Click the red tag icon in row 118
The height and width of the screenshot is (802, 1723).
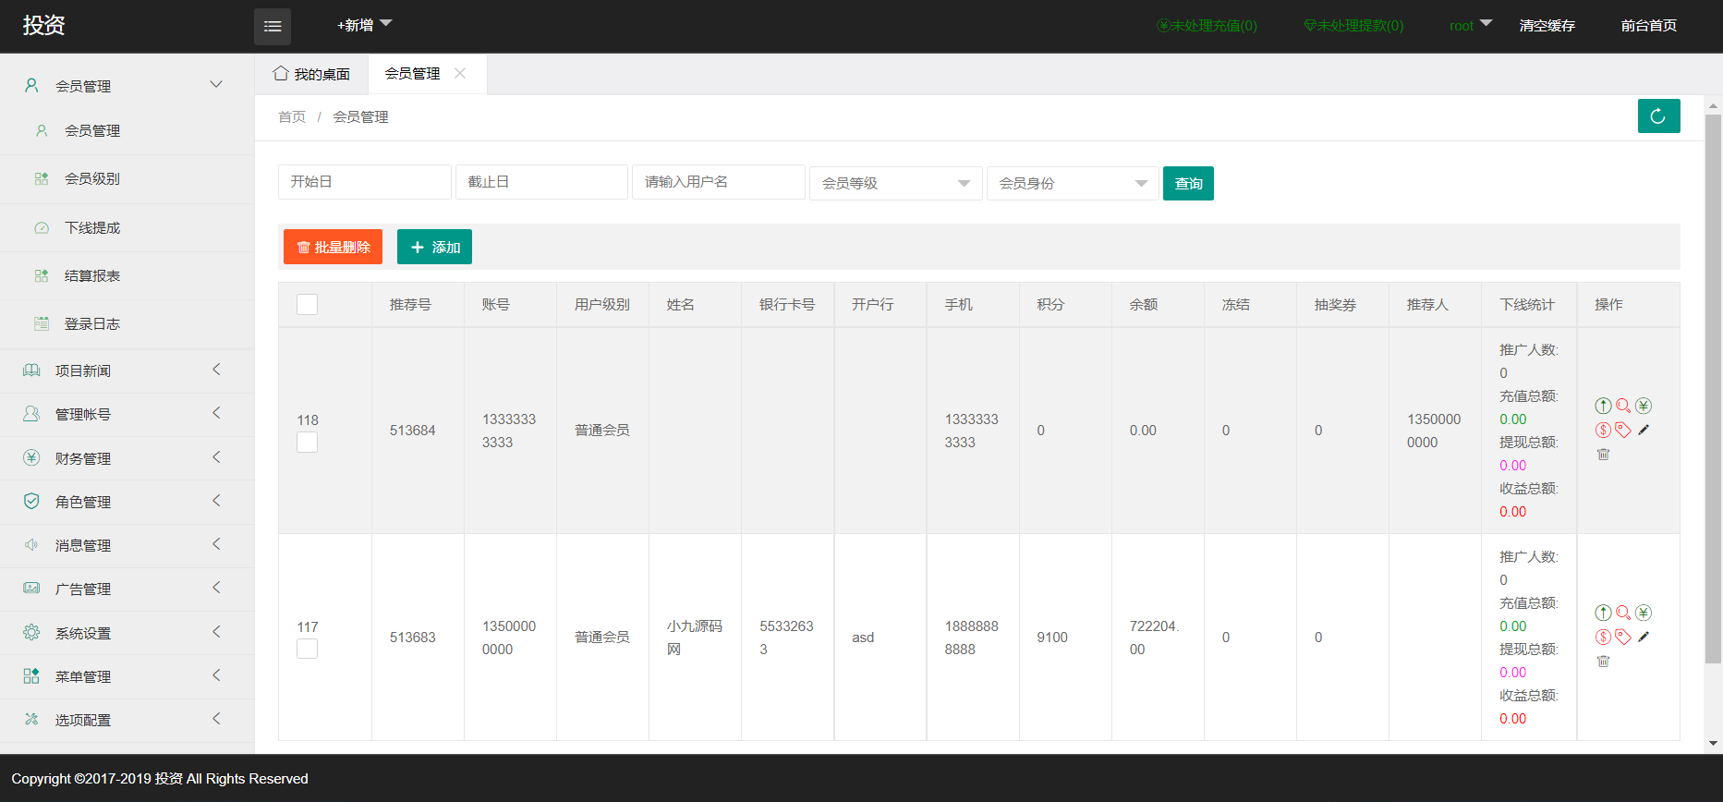pyautogui.click(x=1623, y=430)
